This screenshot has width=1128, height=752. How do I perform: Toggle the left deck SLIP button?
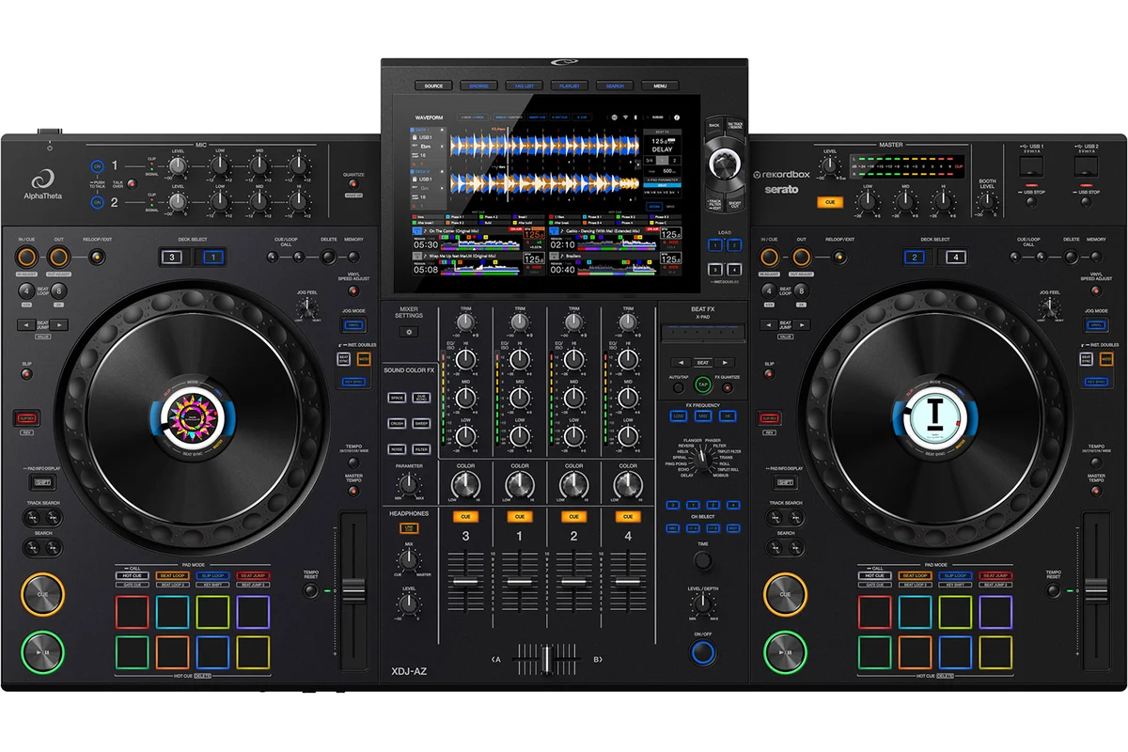[26, 374]
